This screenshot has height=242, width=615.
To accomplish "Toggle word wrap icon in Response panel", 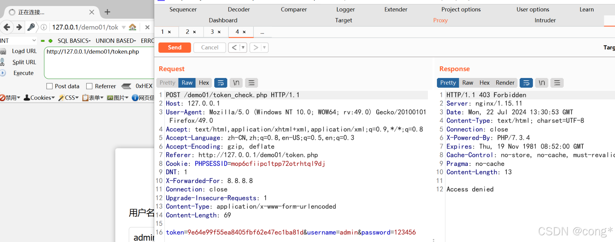I will point(526,83).
